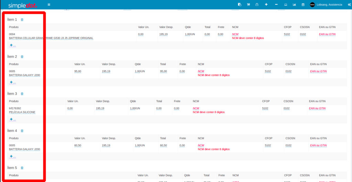The width and height of the screenshot is (352, 182).
Task: Open the hamburger menu next to the logo
Action: click(x=49, y=4)
